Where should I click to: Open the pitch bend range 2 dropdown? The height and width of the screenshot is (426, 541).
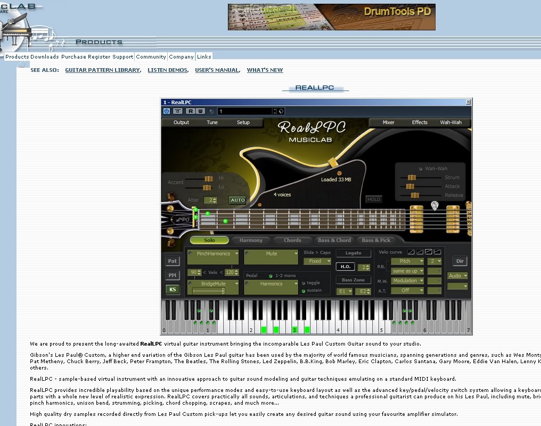point(435,261)
